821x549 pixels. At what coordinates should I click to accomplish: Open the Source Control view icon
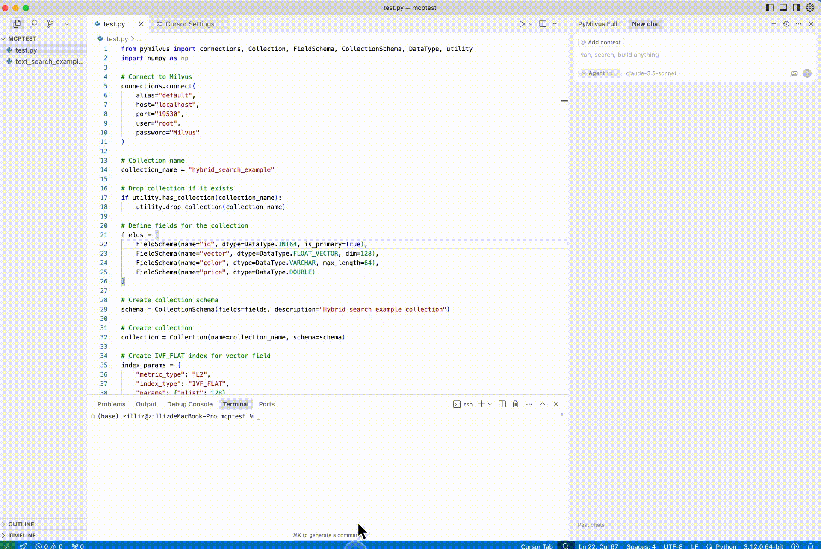click(50, 24)
